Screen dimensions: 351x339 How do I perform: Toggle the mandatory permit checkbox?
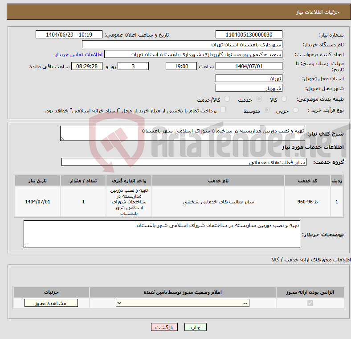(310, 303)
